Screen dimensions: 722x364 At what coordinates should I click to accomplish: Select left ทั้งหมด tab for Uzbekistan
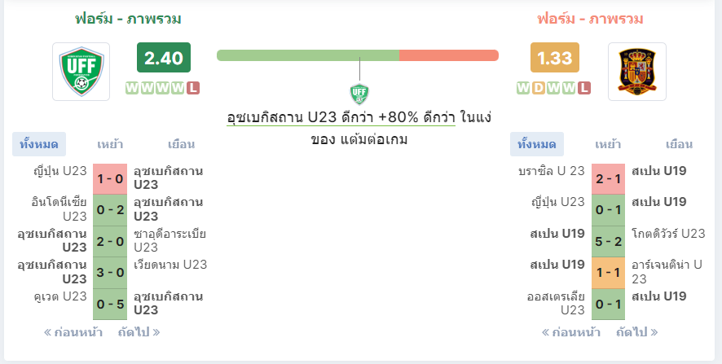pyautogui.click(x=39, y=144)
